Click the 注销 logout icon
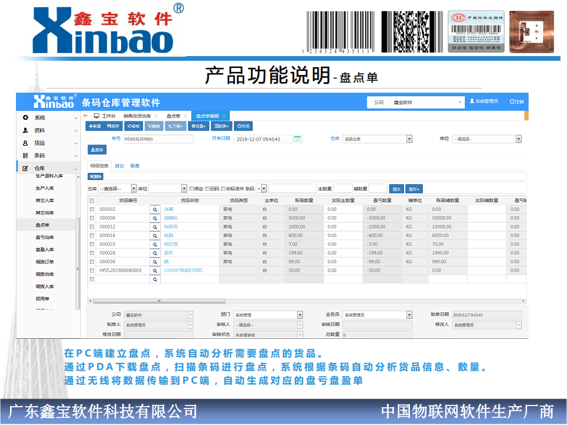 click(512, 102)
